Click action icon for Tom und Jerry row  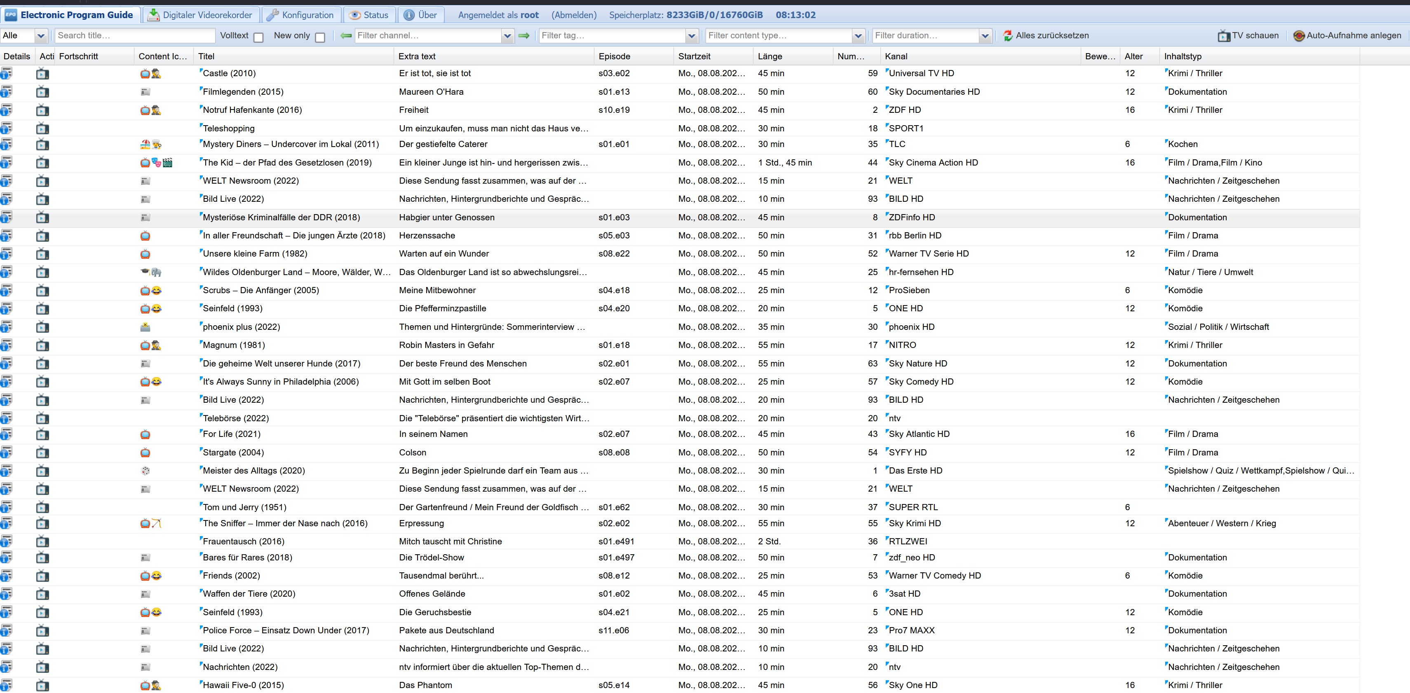click(x=43, y=508)
